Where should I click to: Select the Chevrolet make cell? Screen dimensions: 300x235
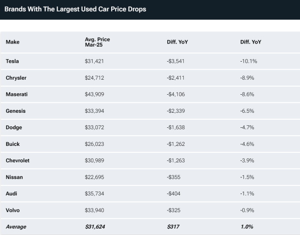click(x=18, y=160)
